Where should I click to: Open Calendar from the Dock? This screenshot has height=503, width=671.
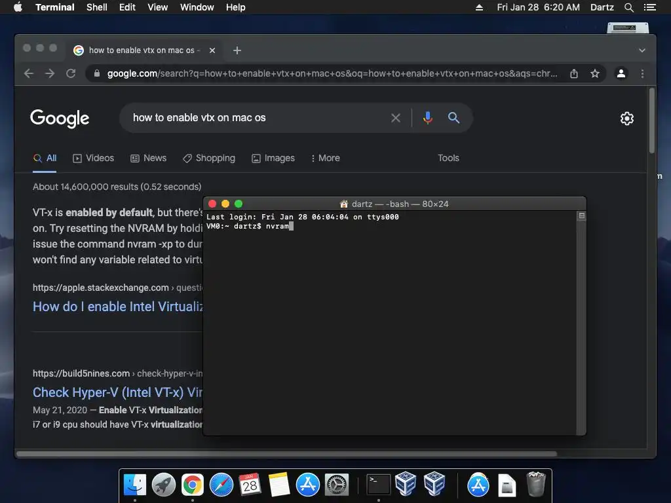click(x=250, y=485)
